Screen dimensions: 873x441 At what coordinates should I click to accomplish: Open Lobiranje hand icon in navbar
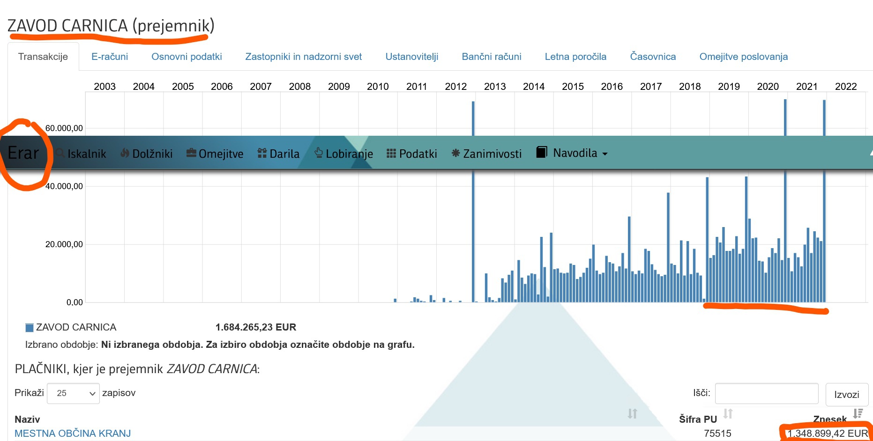coord(319,153)
